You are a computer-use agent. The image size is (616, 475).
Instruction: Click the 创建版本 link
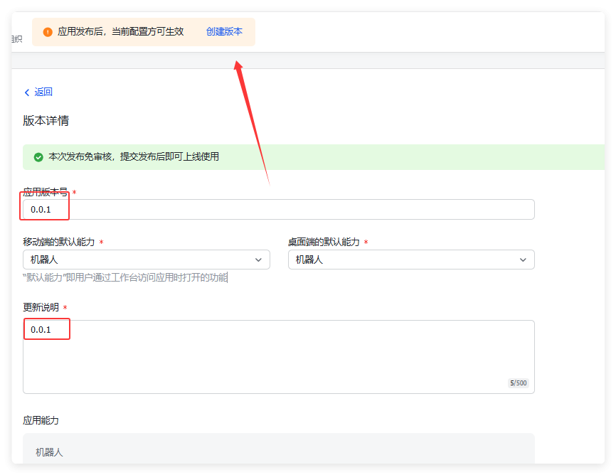pyautogui.click(x=224, y=32)
